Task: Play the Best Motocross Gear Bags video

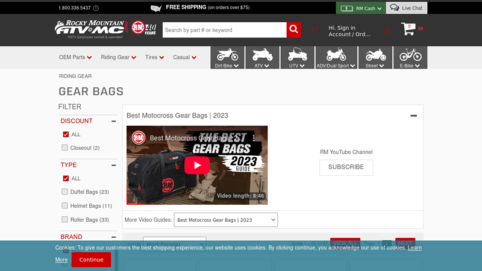Action: (197, 165)
